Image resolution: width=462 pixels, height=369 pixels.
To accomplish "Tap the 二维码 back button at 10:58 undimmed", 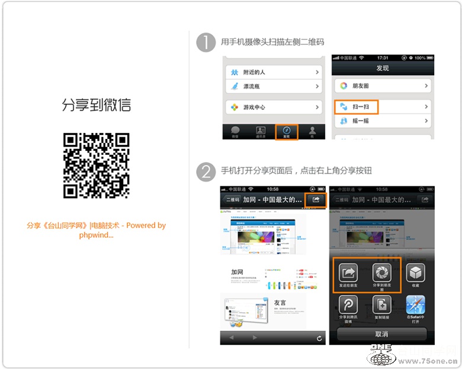I will 232,200.
